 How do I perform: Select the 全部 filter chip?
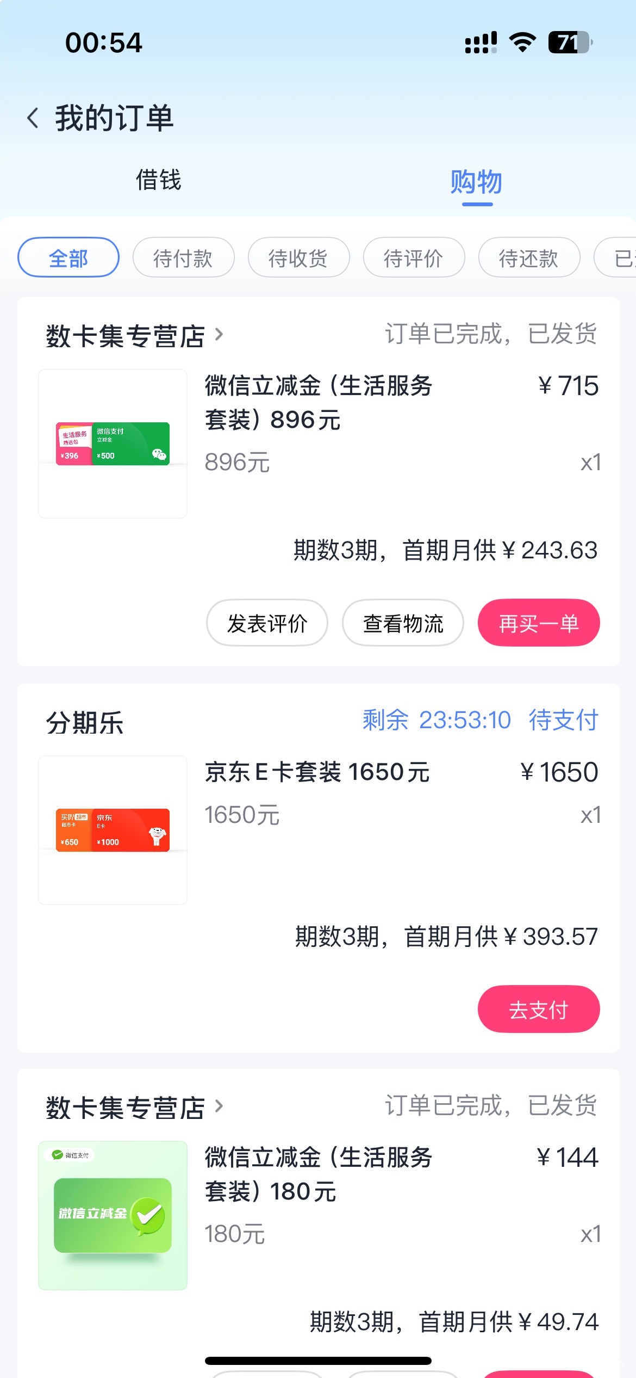[68, 257]
